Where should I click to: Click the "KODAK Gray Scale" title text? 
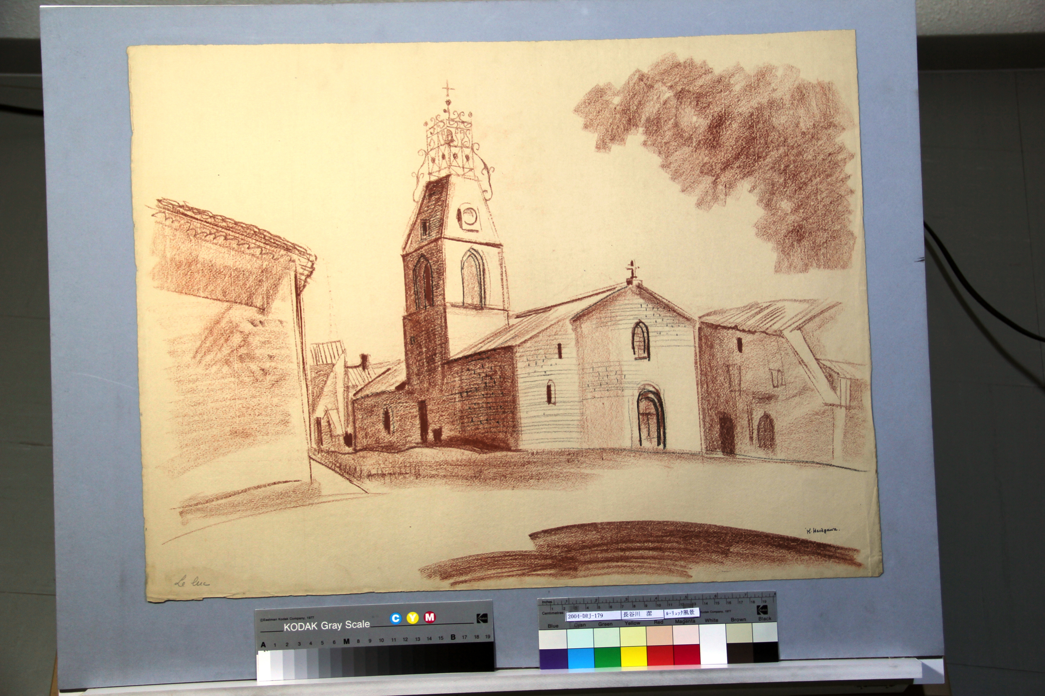(326, 626)
